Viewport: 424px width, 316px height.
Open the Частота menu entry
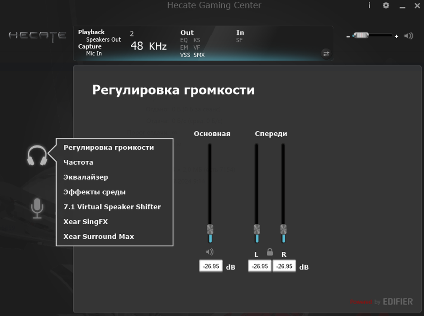(x=78, y=162)
